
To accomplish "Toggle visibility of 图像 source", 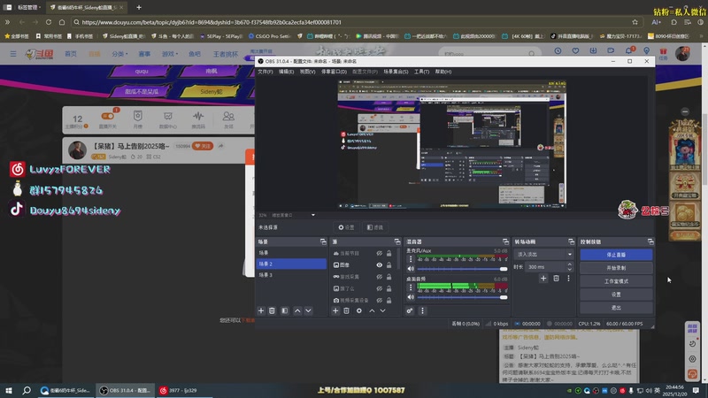I will pos(380,264).
